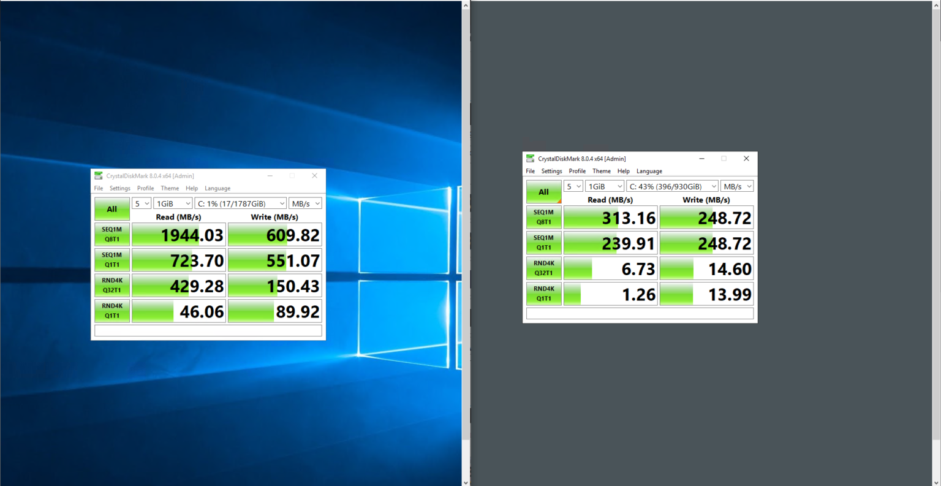This screenshot has width=941, height=486.
Task: Change units via the MB/s dropdown on the left
Action: click(304, 203)
